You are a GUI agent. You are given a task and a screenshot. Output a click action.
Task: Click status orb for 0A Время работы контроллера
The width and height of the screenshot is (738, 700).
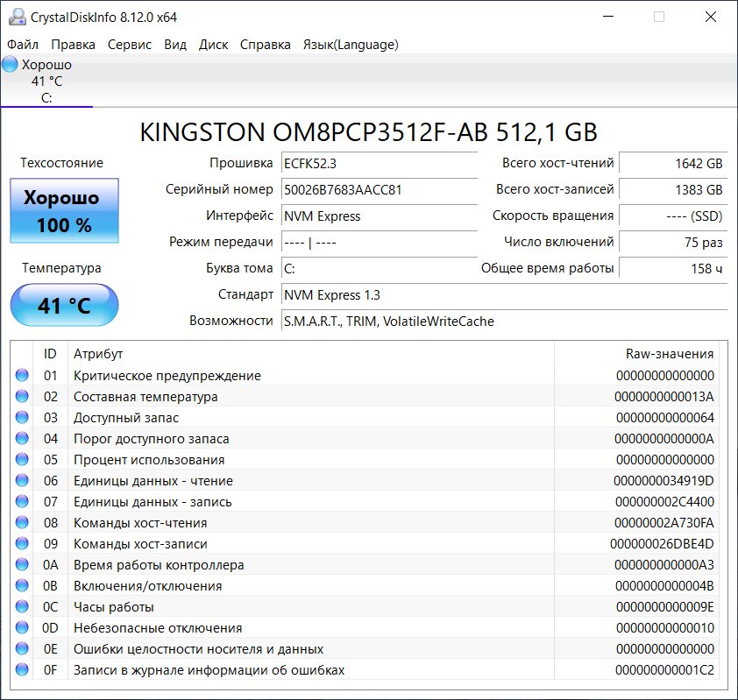pyautogui.click(x=22, y=564)
